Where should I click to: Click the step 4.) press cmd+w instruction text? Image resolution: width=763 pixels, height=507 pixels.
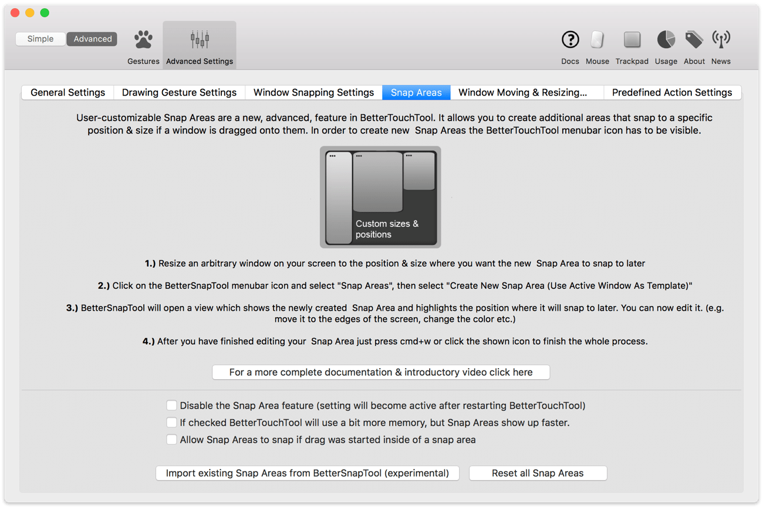click(395, 341)
